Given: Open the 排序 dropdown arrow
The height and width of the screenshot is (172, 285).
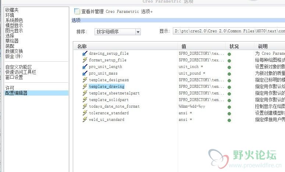Looking at the screenshot, I should (x=138, y=32).
